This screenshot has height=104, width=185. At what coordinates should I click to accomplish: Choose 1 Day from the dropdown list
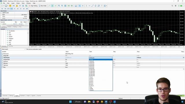pyautogui.click(x=101, y=87)
